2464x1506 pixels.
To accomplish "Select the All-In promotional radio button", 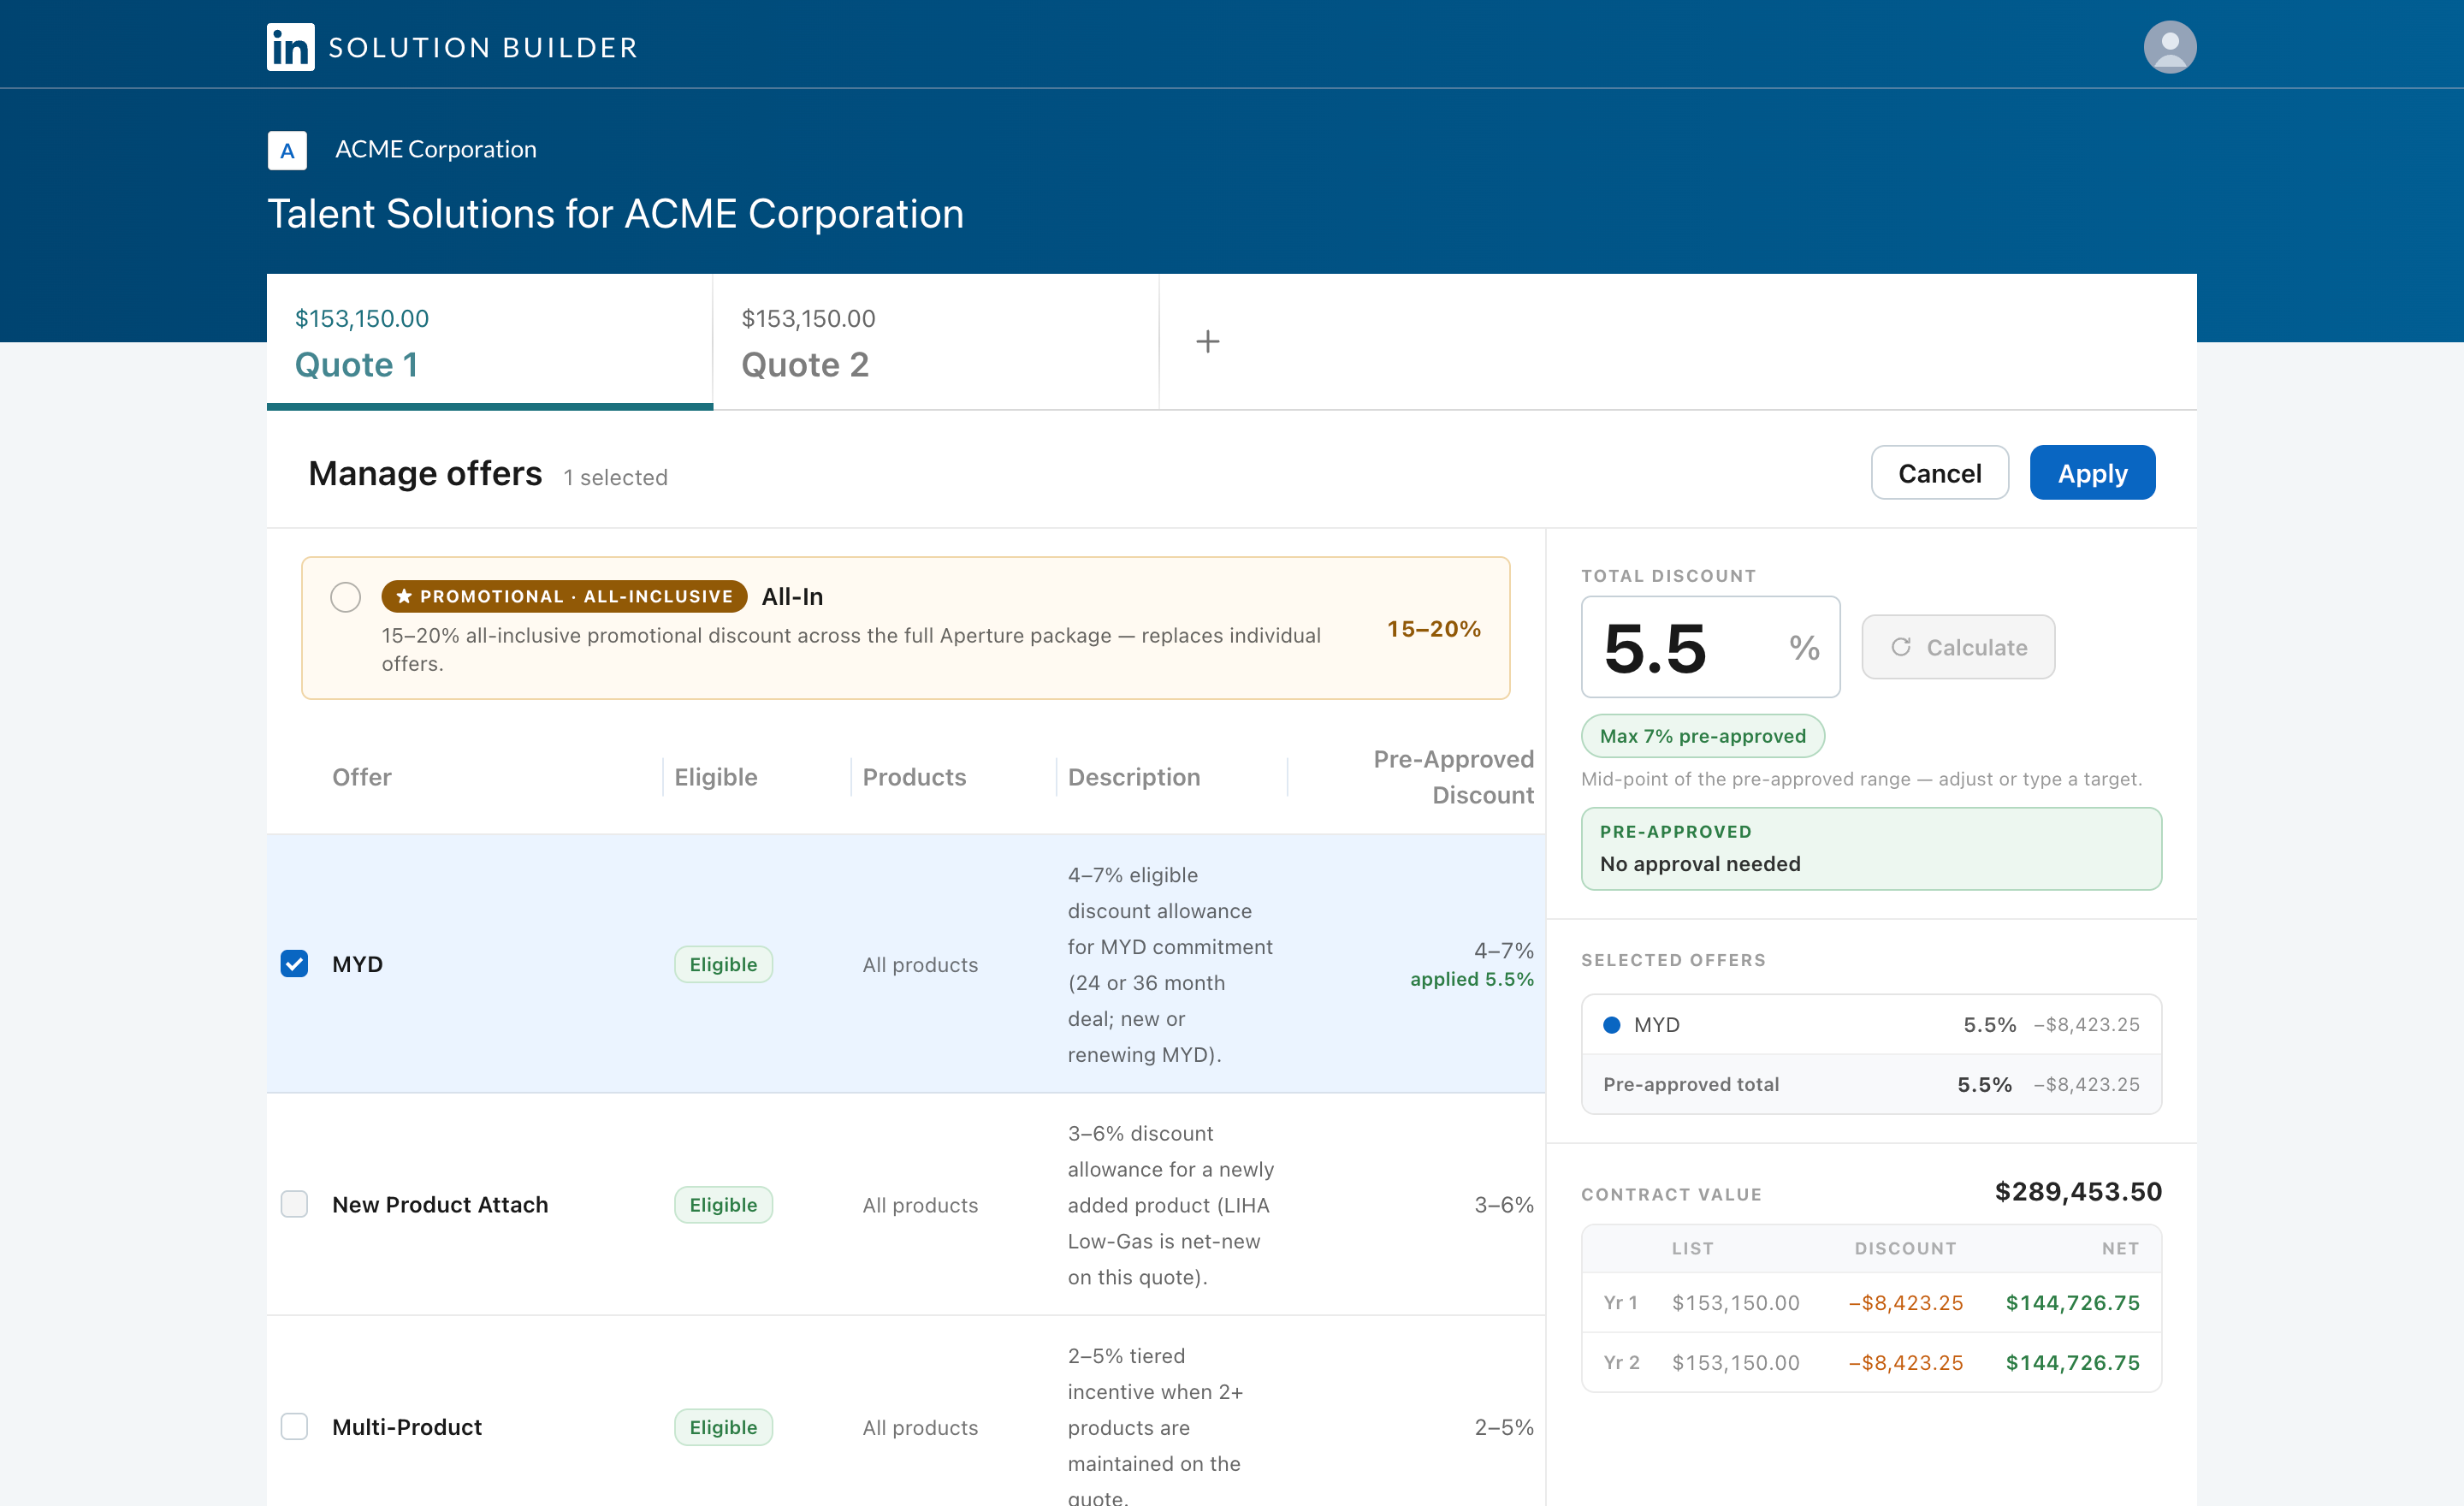I will (345, 597).
